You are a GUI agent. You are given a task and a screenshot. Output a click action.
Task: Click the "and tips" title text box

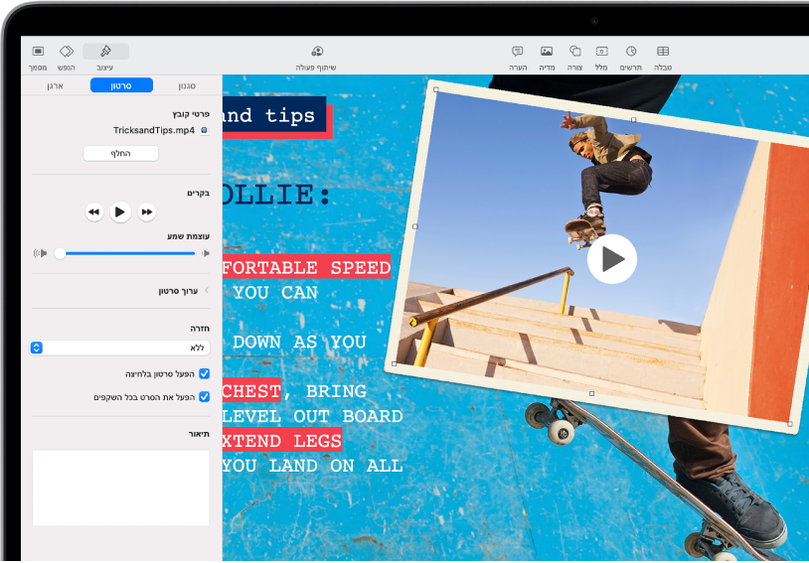pyautogui.click(x=275, y=115)
